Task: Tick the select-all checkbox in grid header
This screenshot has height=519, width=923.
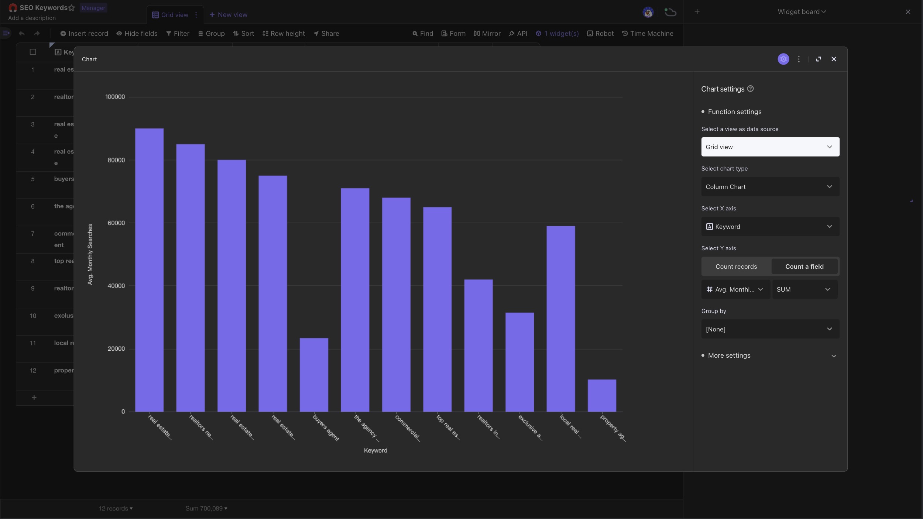Action: coord(33,52)
